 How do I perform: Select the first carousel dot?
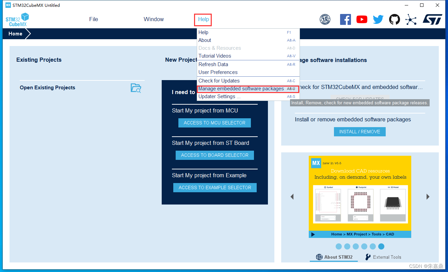(339, 246)
